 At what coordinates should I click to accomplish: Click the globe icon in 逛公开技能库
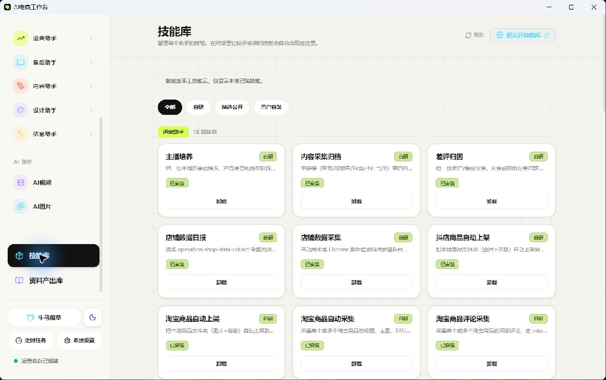pos(500,35)
